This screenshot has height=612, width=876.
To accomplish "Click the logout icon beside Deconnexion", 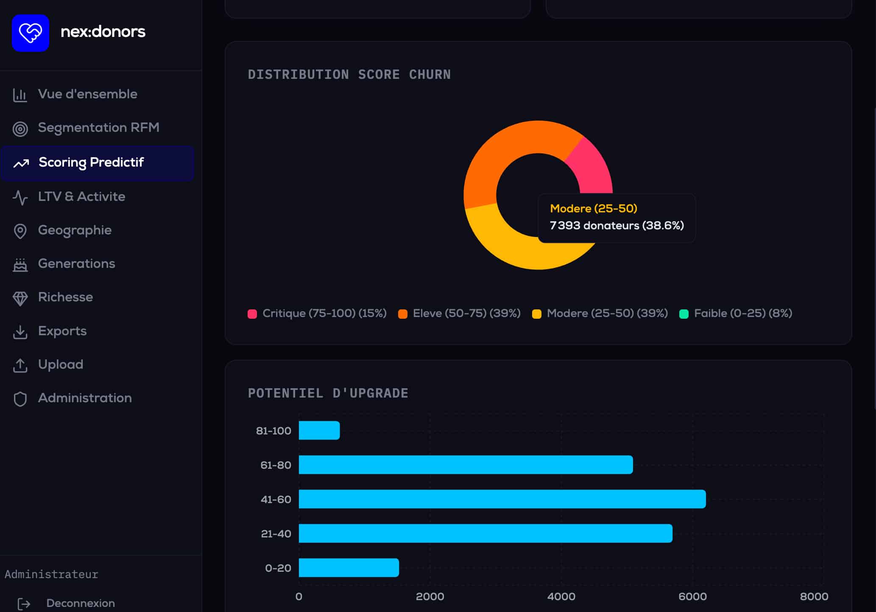I will tap(24, 604).
